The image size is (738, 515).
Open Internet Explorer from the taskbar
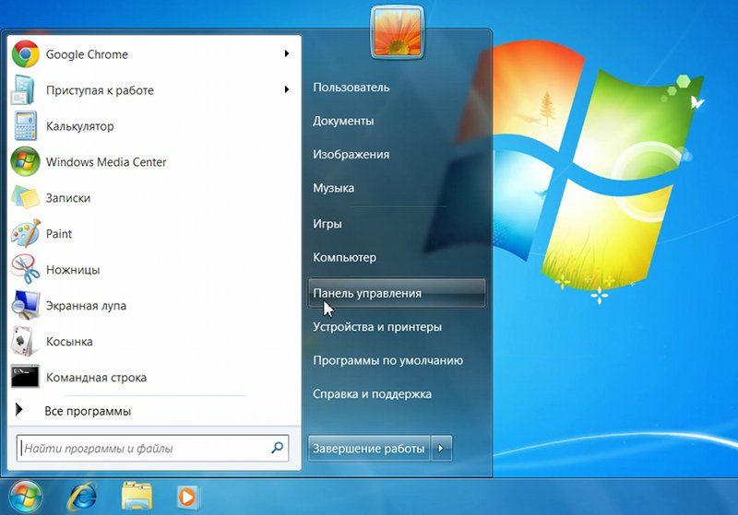pos(83,497)
